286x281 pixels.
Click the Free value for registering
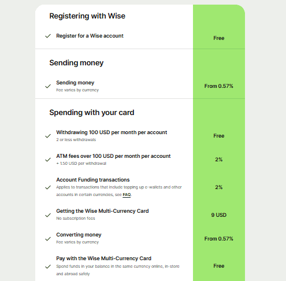tap(218, 38)
